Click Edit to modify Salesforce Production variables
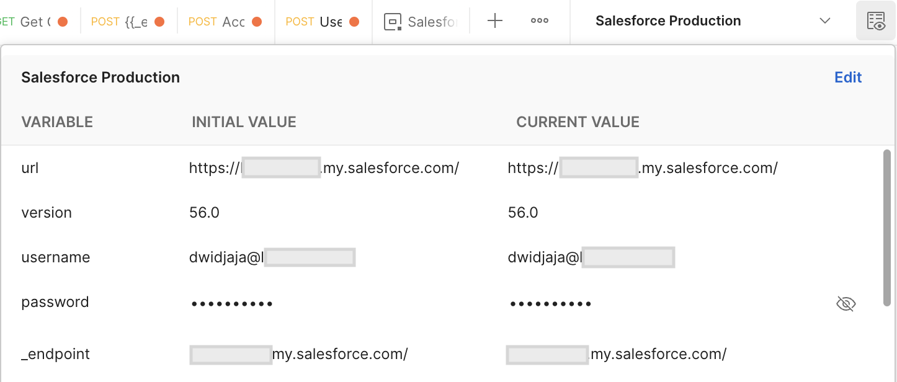Screen dimensions: 897x382 [847, 77]
